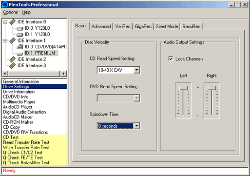The width and height of the screenshot is (250, 176).
Task: Open Q-Check Beta/Jitter Test
Action: (x=34, y=162)
